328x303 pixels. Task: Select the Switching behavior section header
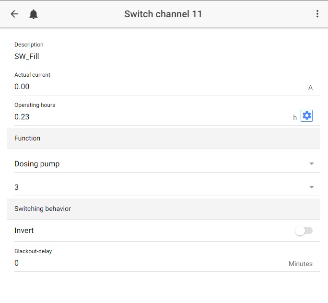coord(164,209)
